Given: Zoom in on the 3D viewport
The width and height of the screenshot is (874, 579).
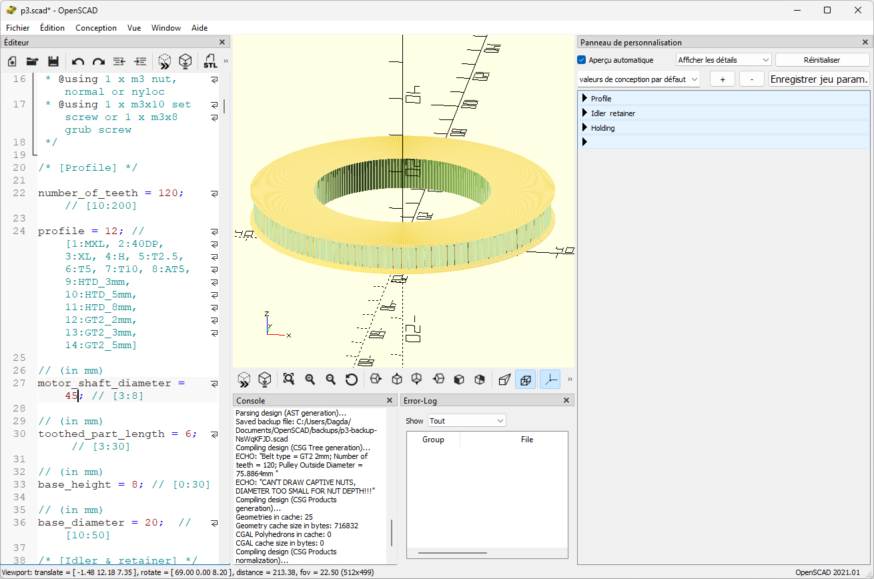Looking at the screenshot, I should [x=310, y=380].
